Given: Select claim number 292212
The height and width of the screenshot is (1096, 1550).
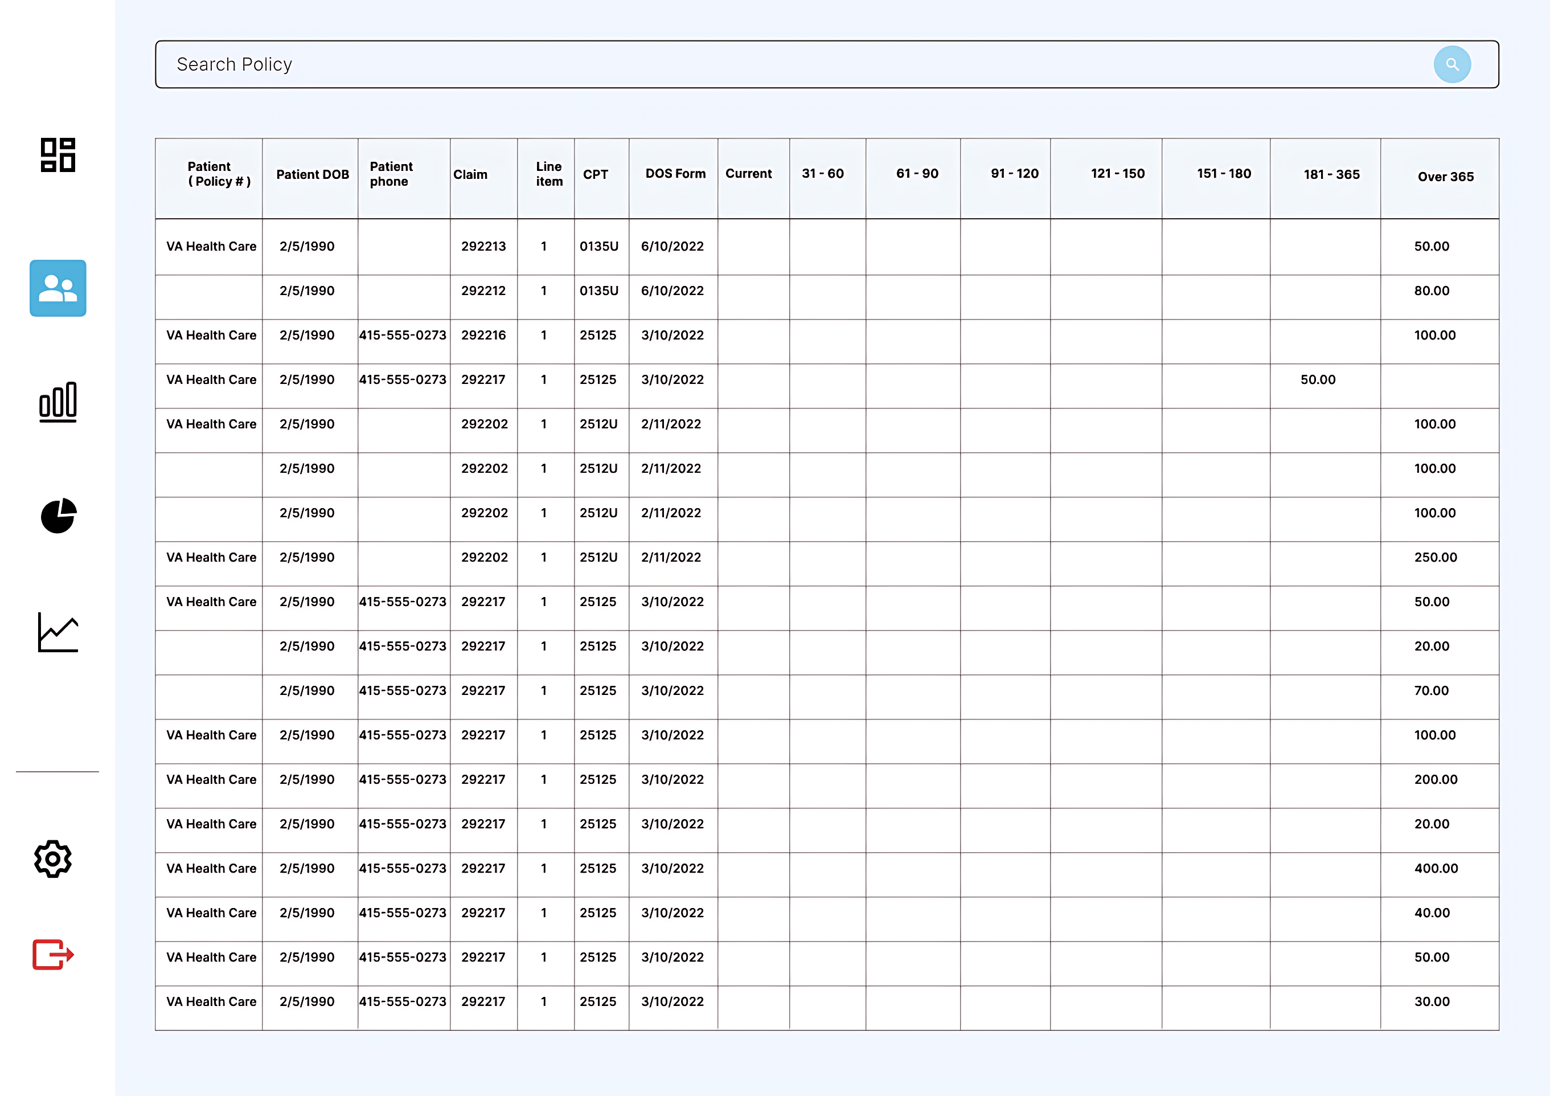Looking at the screenshot, I should tap(483, 291).
